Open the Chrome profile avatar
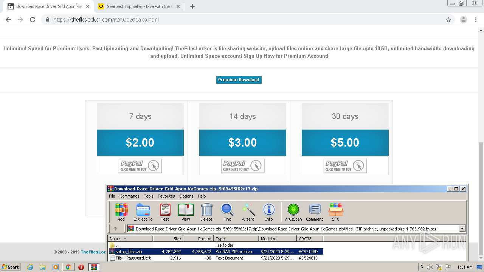 tap(464, 20)
